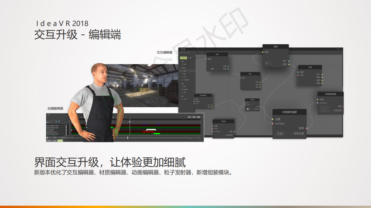Image resolution: width=371 pixels, height=208 pixels.
Task: Switch to the green 工程文件 tab in sidebar
Action: click(183, 58)
